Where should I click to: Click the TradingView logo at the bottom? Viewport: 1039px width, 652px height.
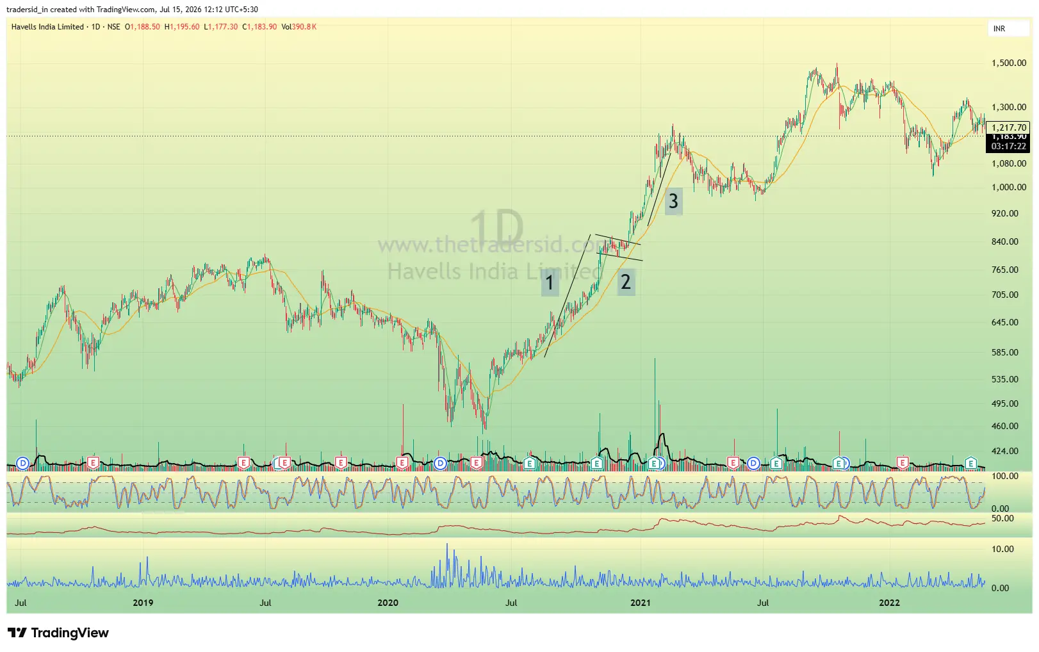click(x=58, y=633)
